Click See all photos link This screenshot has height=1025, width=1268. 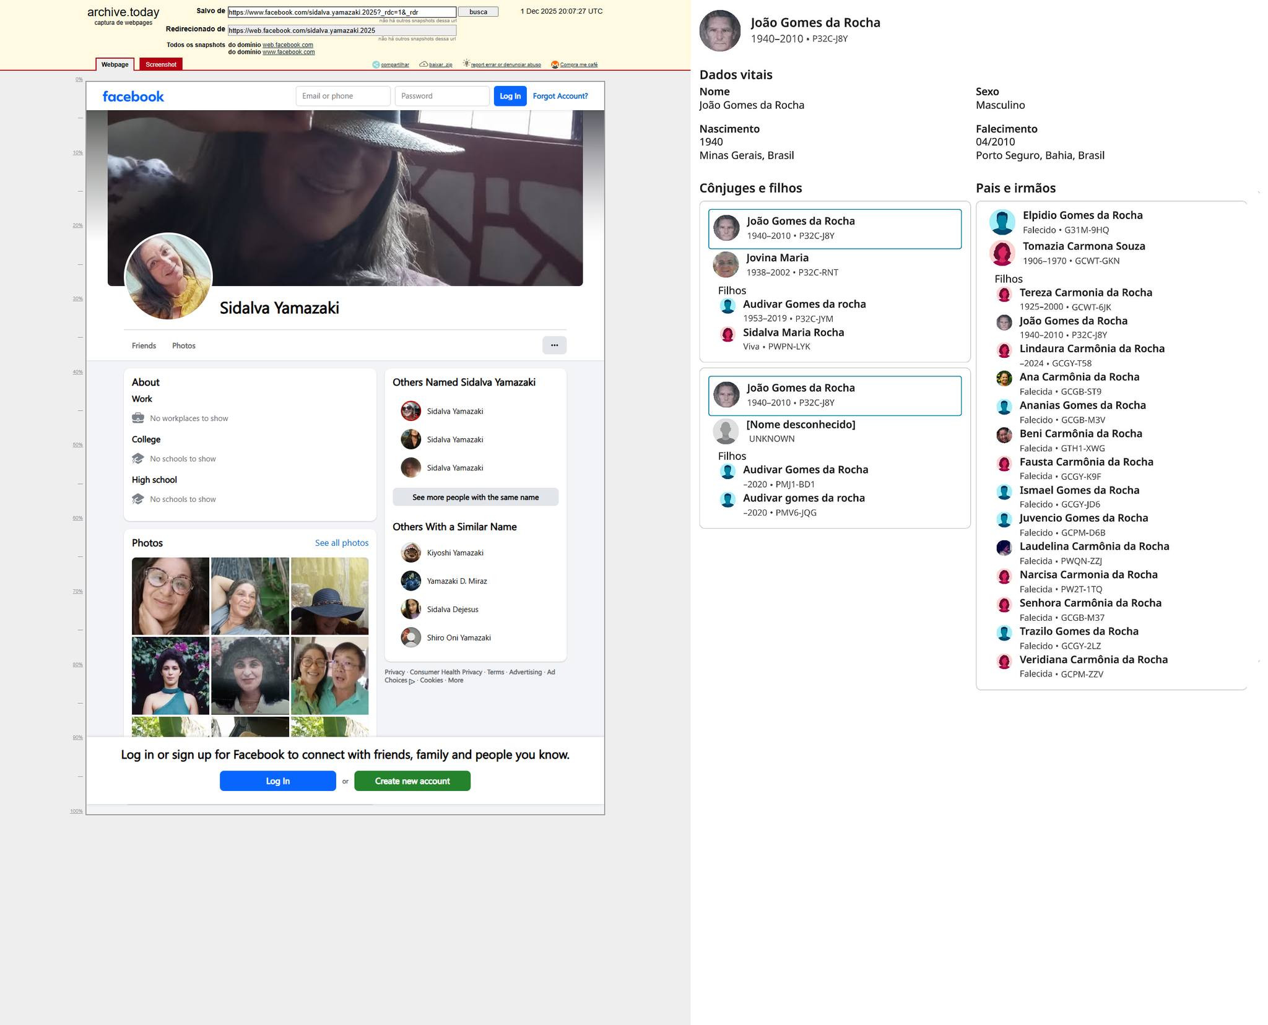pyautogui.click(x=341, y=543)
